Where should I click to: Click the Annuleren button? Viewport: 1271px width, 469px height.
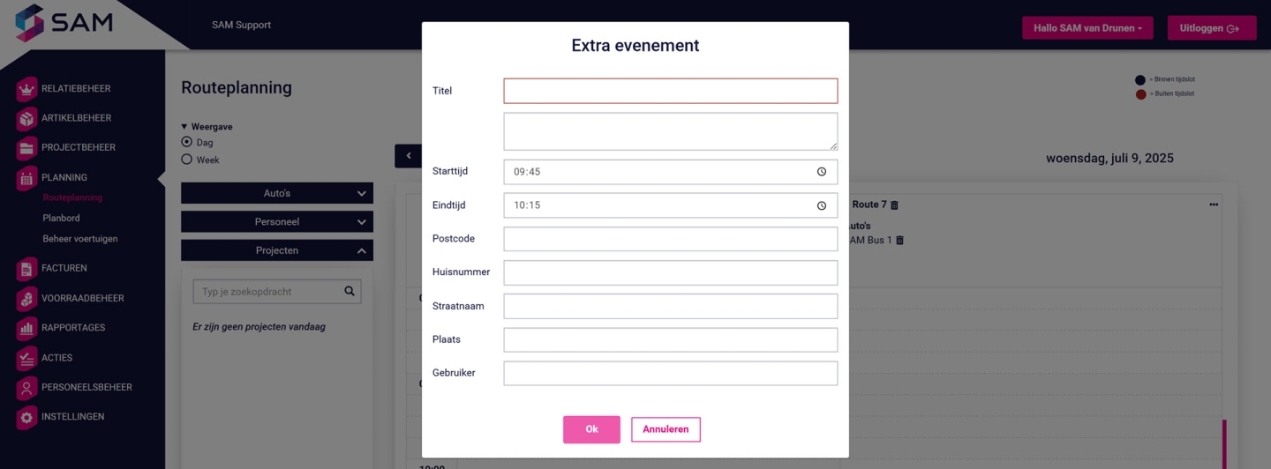pyautogui.click(x=666, y=429)
